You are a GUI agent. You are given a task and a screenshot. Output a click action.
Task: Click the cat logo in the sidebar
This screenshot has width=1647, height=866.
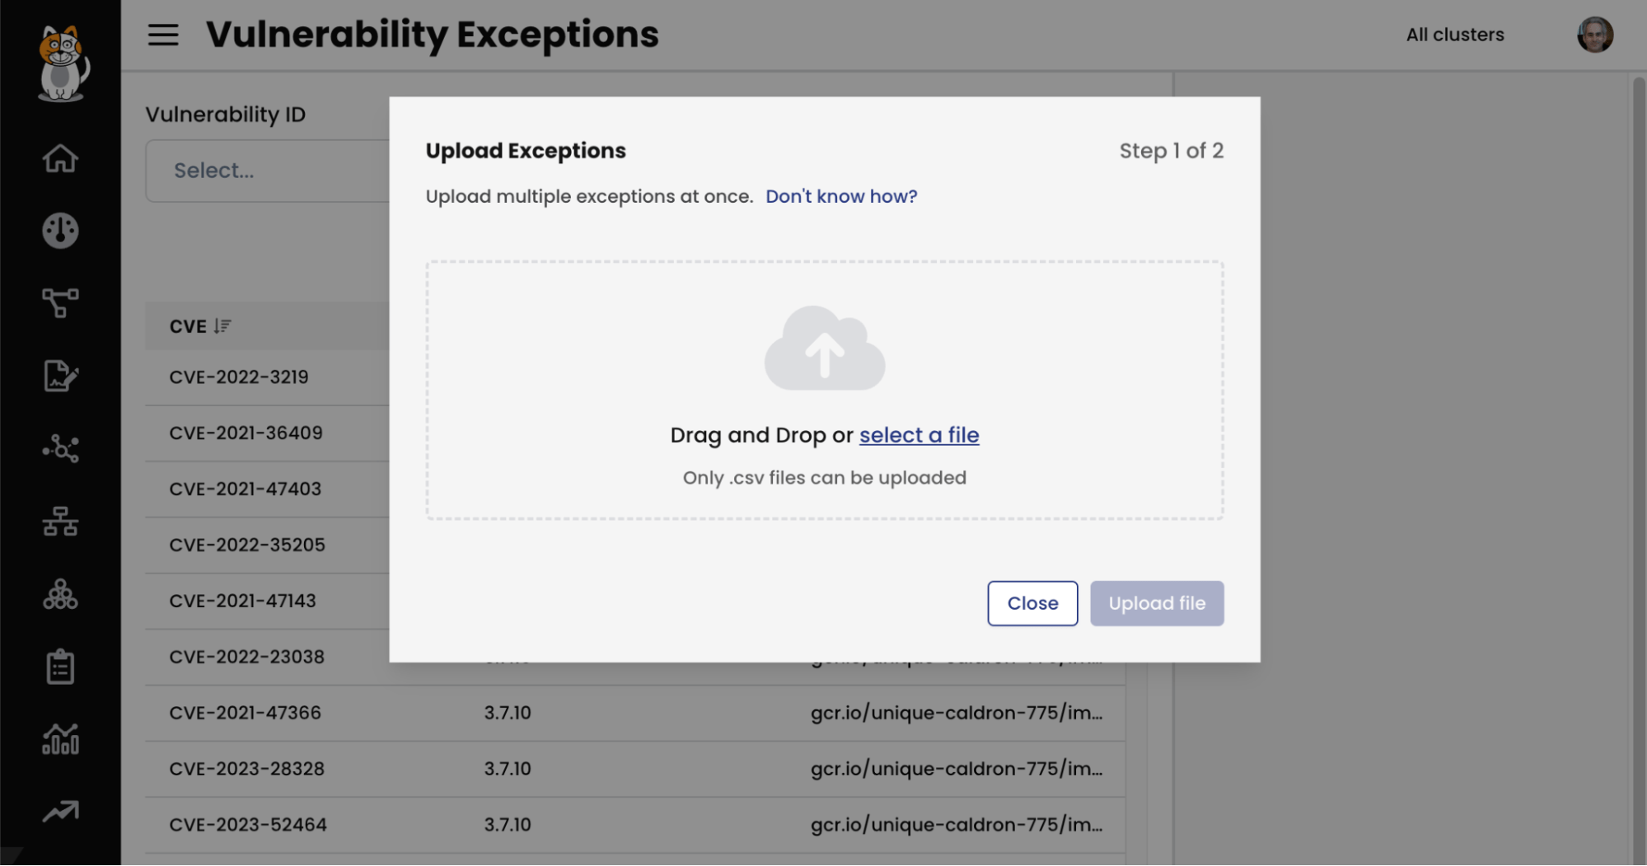point(62,63)
